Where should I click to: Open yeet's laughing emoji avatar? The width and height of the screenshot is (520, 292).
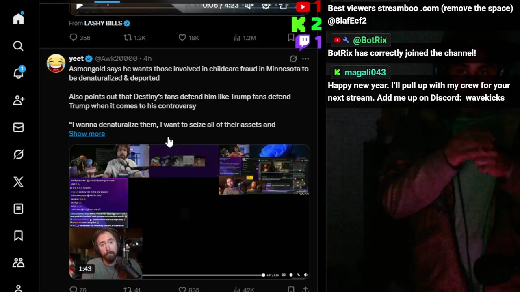coord(56,63)
